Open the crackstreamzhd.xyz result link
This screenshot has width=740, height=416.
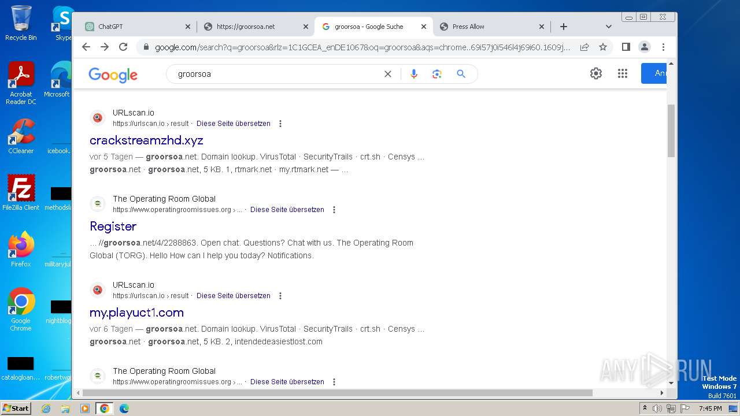(146, 140)
